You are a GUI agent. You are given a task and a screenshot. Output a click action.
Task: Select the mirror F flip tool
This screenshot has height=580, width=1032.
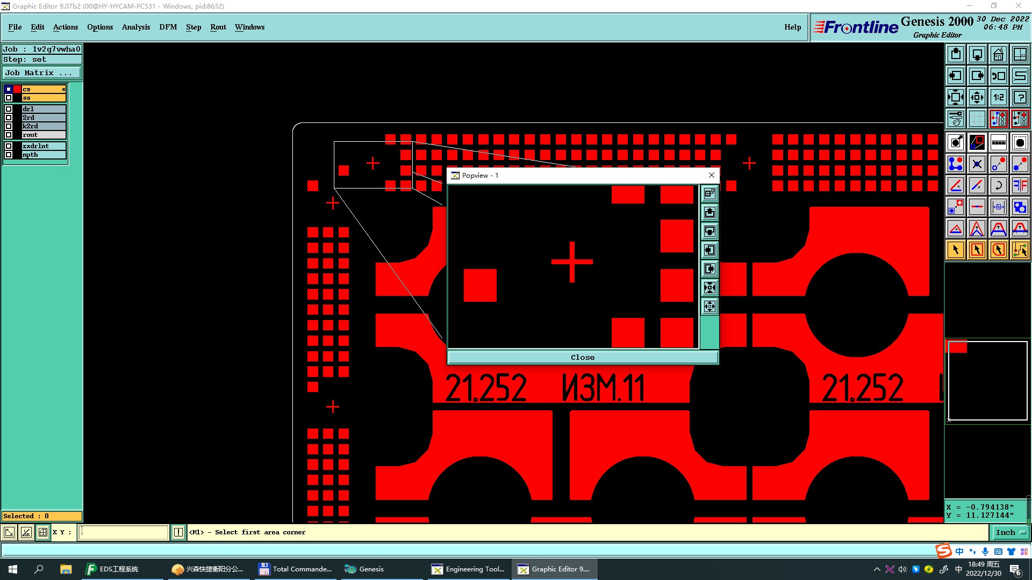point(1020,185)
